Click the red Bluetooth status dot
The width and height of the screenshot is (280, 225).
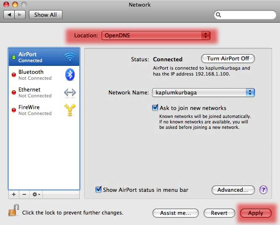point(14,75)
